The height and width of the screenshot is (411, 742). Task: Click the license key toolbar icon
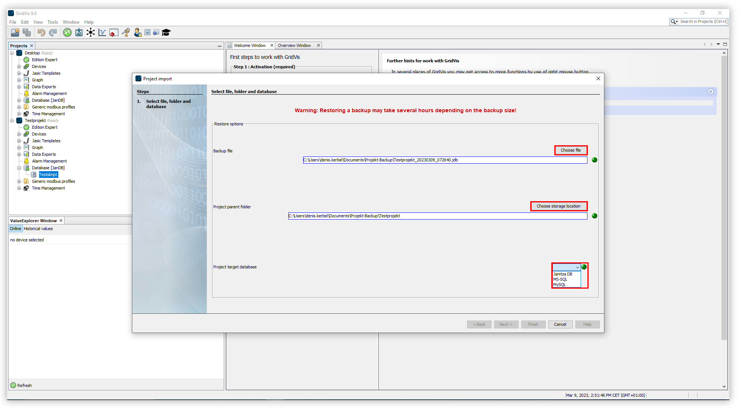click(x=126, y=32)
